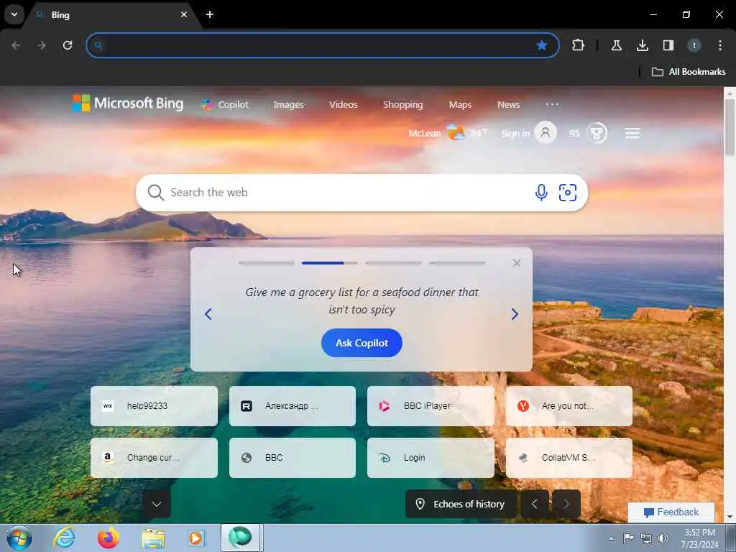Open the BBC iPlayer shortcut tile
Image resolution: width=736 pixels, height=552 pixels.
point(431,406)
